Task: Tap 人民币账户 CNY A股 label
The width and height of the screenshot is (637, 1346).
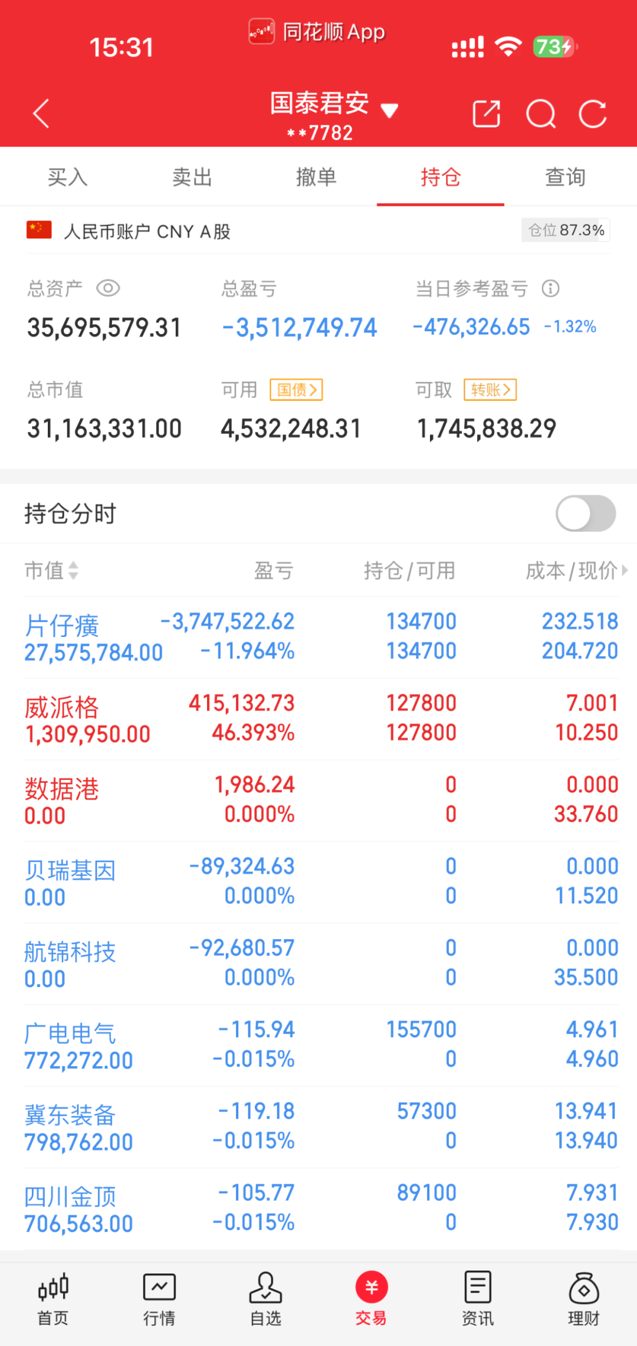Action: click(147, 231)
